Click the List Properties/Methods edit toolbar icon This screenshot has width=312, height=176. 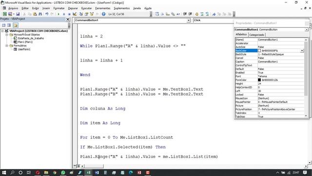coord(157,14)
